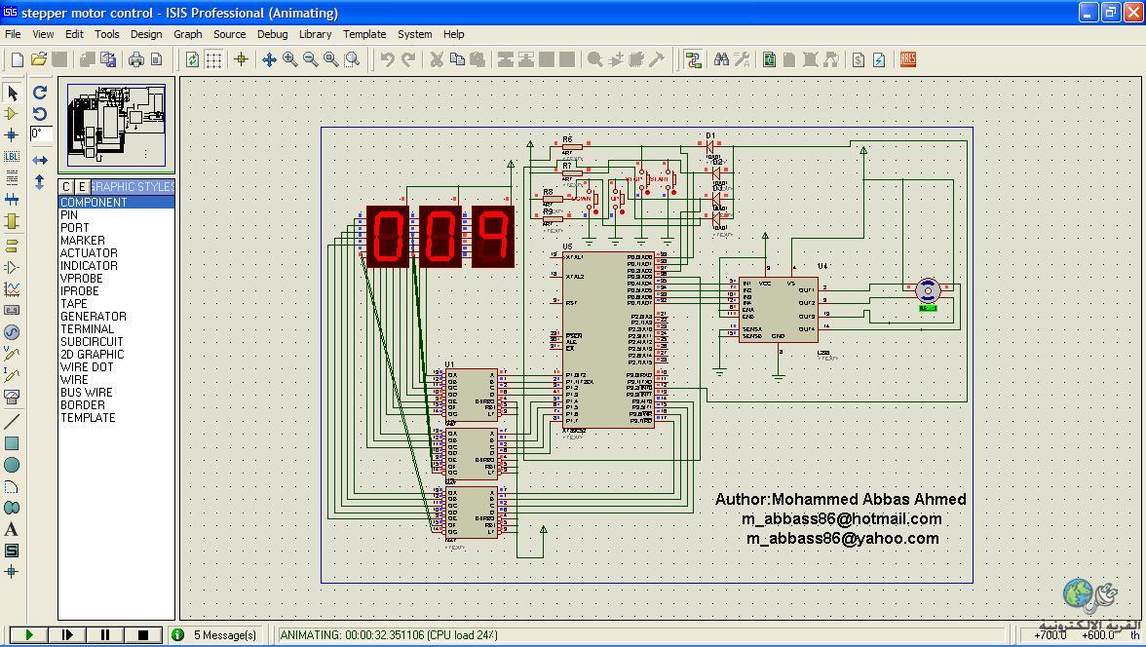The image size is (1146, 647).
Task: Stop the simulation
Action: tap(142, 634)
